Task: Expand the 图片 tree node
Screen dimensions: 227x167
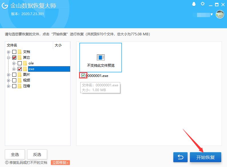Action: pos(8,75)
